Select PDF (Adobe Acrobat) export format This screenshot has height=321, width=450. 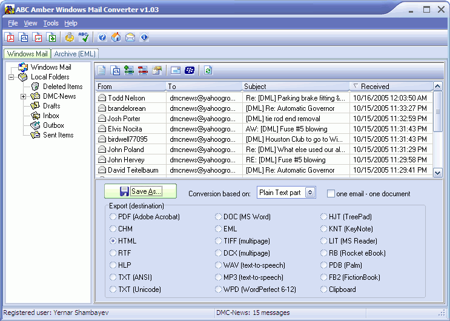coord(113,217)
